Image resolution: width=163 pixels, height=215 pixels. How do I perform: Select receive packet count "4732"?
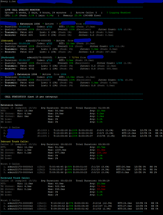(x=31, y=69)
